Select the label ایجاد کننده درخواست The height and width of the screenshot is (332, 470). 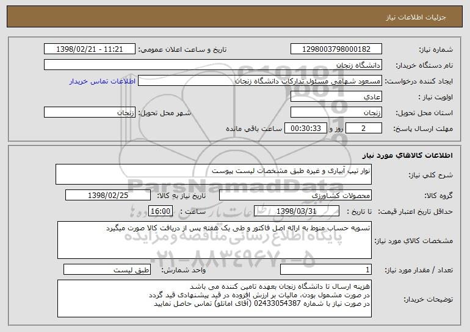click(x=419, y=81)
